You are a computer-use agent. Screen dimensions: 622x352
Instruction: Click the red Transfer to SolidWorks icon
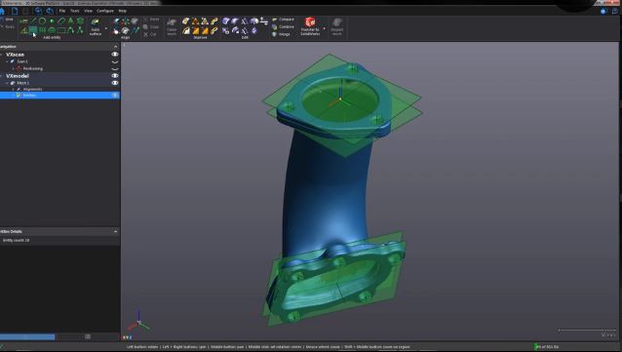pyautogui.click(x=310, y=21)
